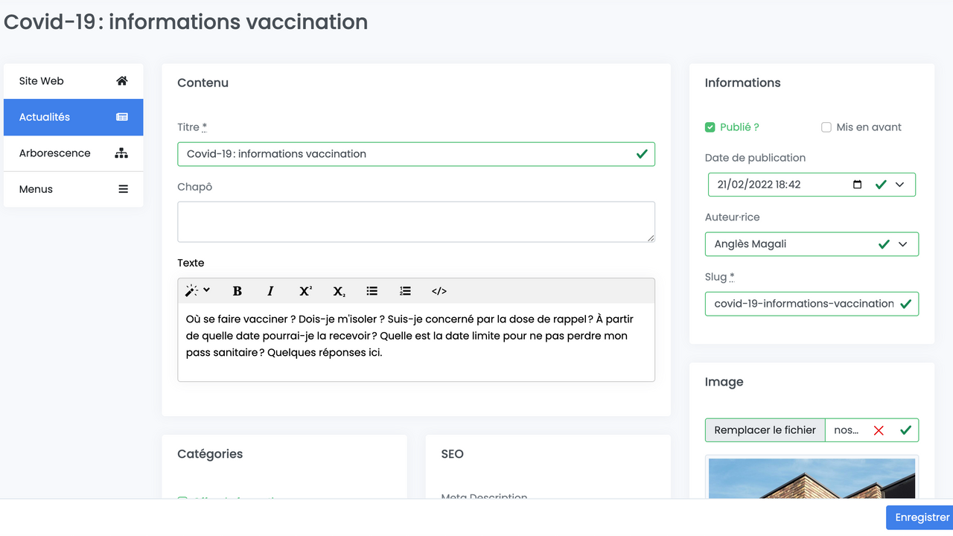Viewport: 953px width, 536px height.
Task: Expand the publication date chevron
Action: tap(900, 185)
